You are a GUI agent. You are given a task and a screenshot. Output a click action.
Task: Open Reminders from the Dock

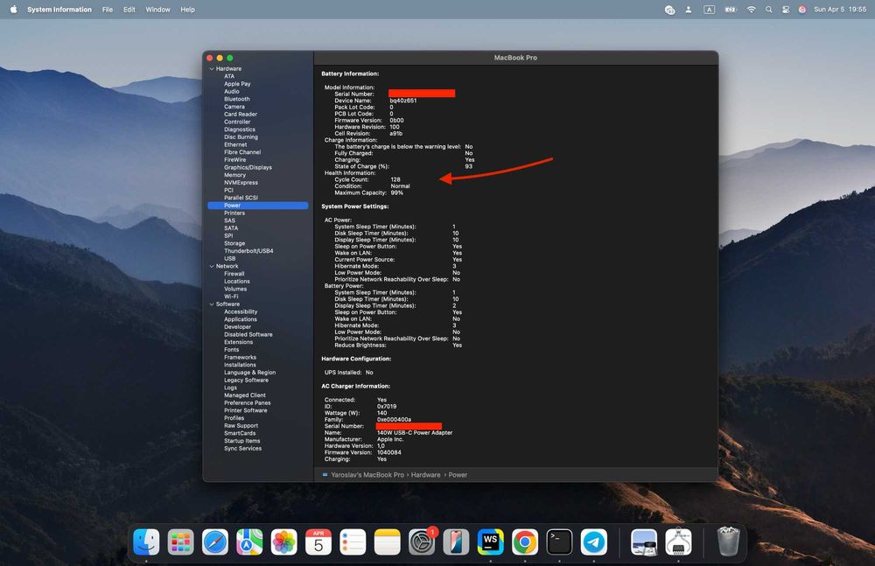[x=353, y=542]
